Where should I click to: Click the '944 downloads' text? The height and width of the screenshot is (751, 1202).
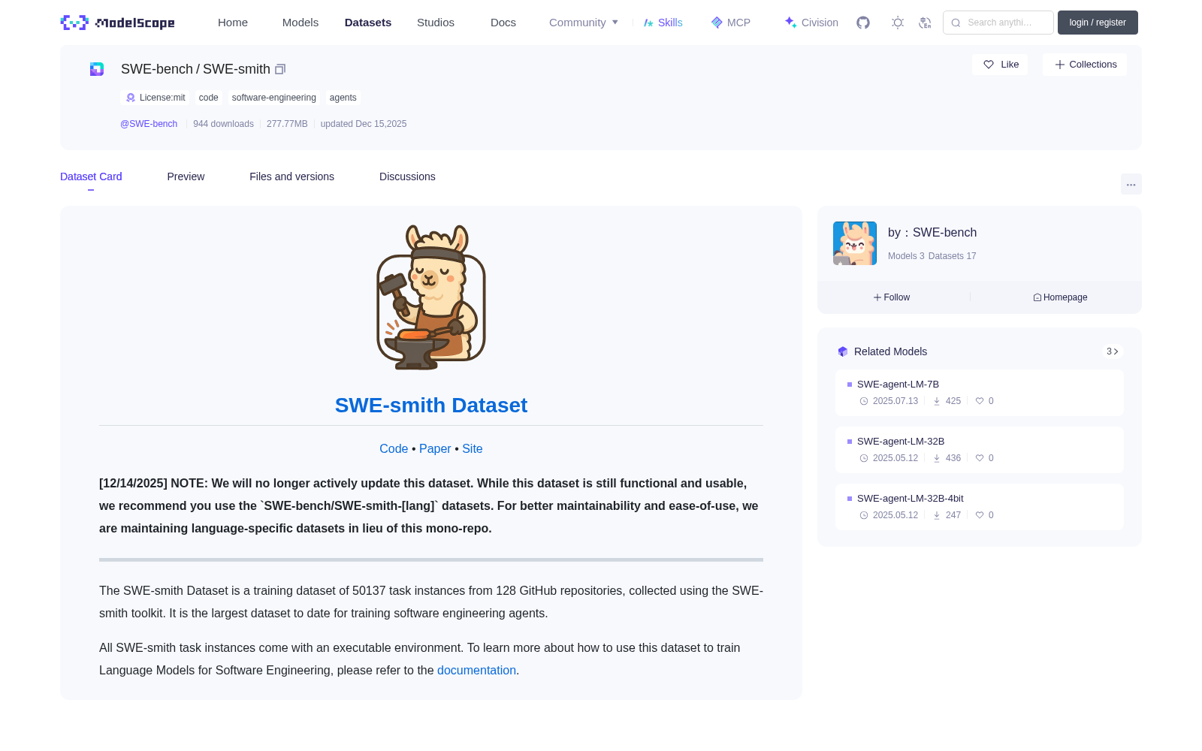223,124
